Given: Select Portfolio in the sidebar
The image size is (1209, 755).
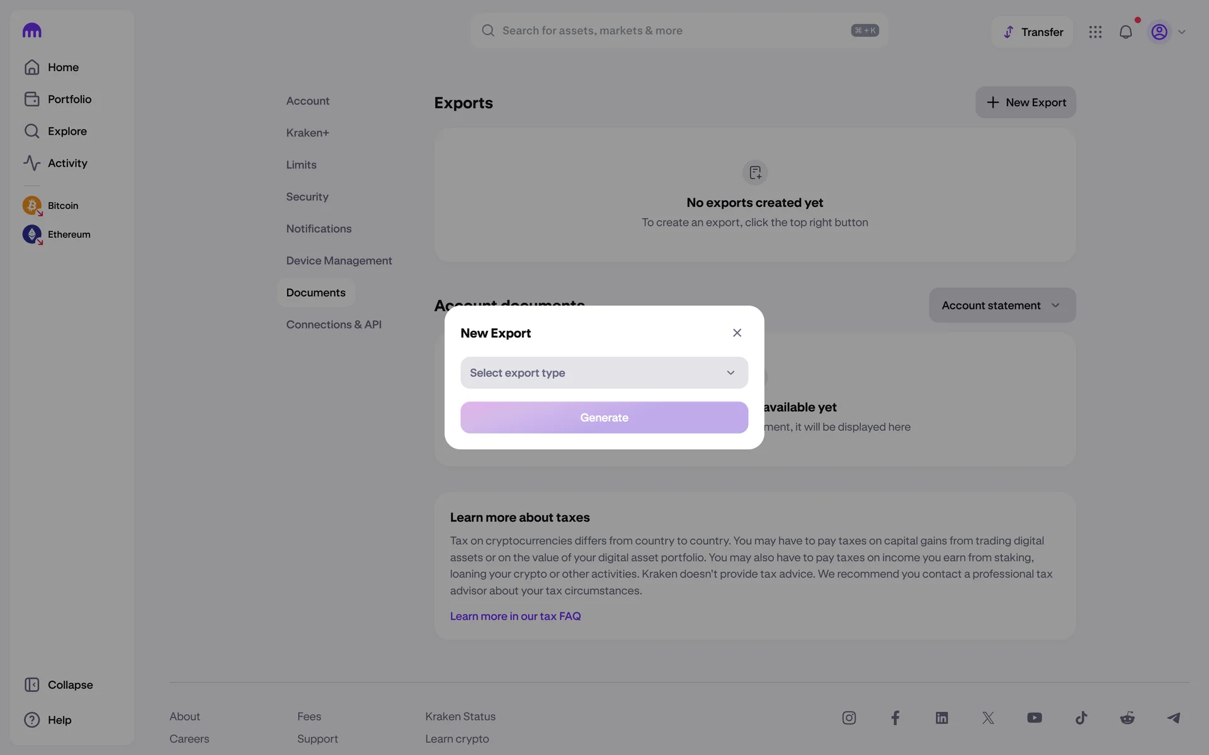Looking at the screenshot, I should click(69, 99).
